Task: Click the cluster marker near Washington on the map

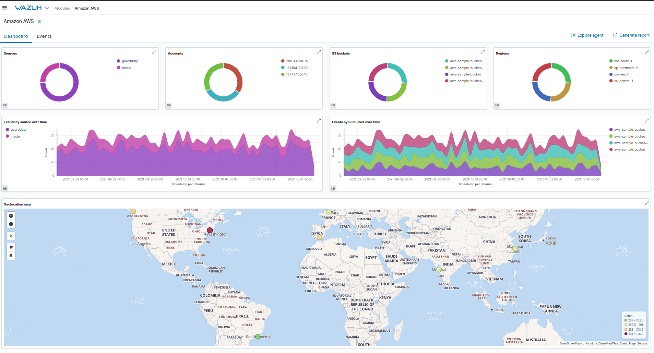Action: 210,231
